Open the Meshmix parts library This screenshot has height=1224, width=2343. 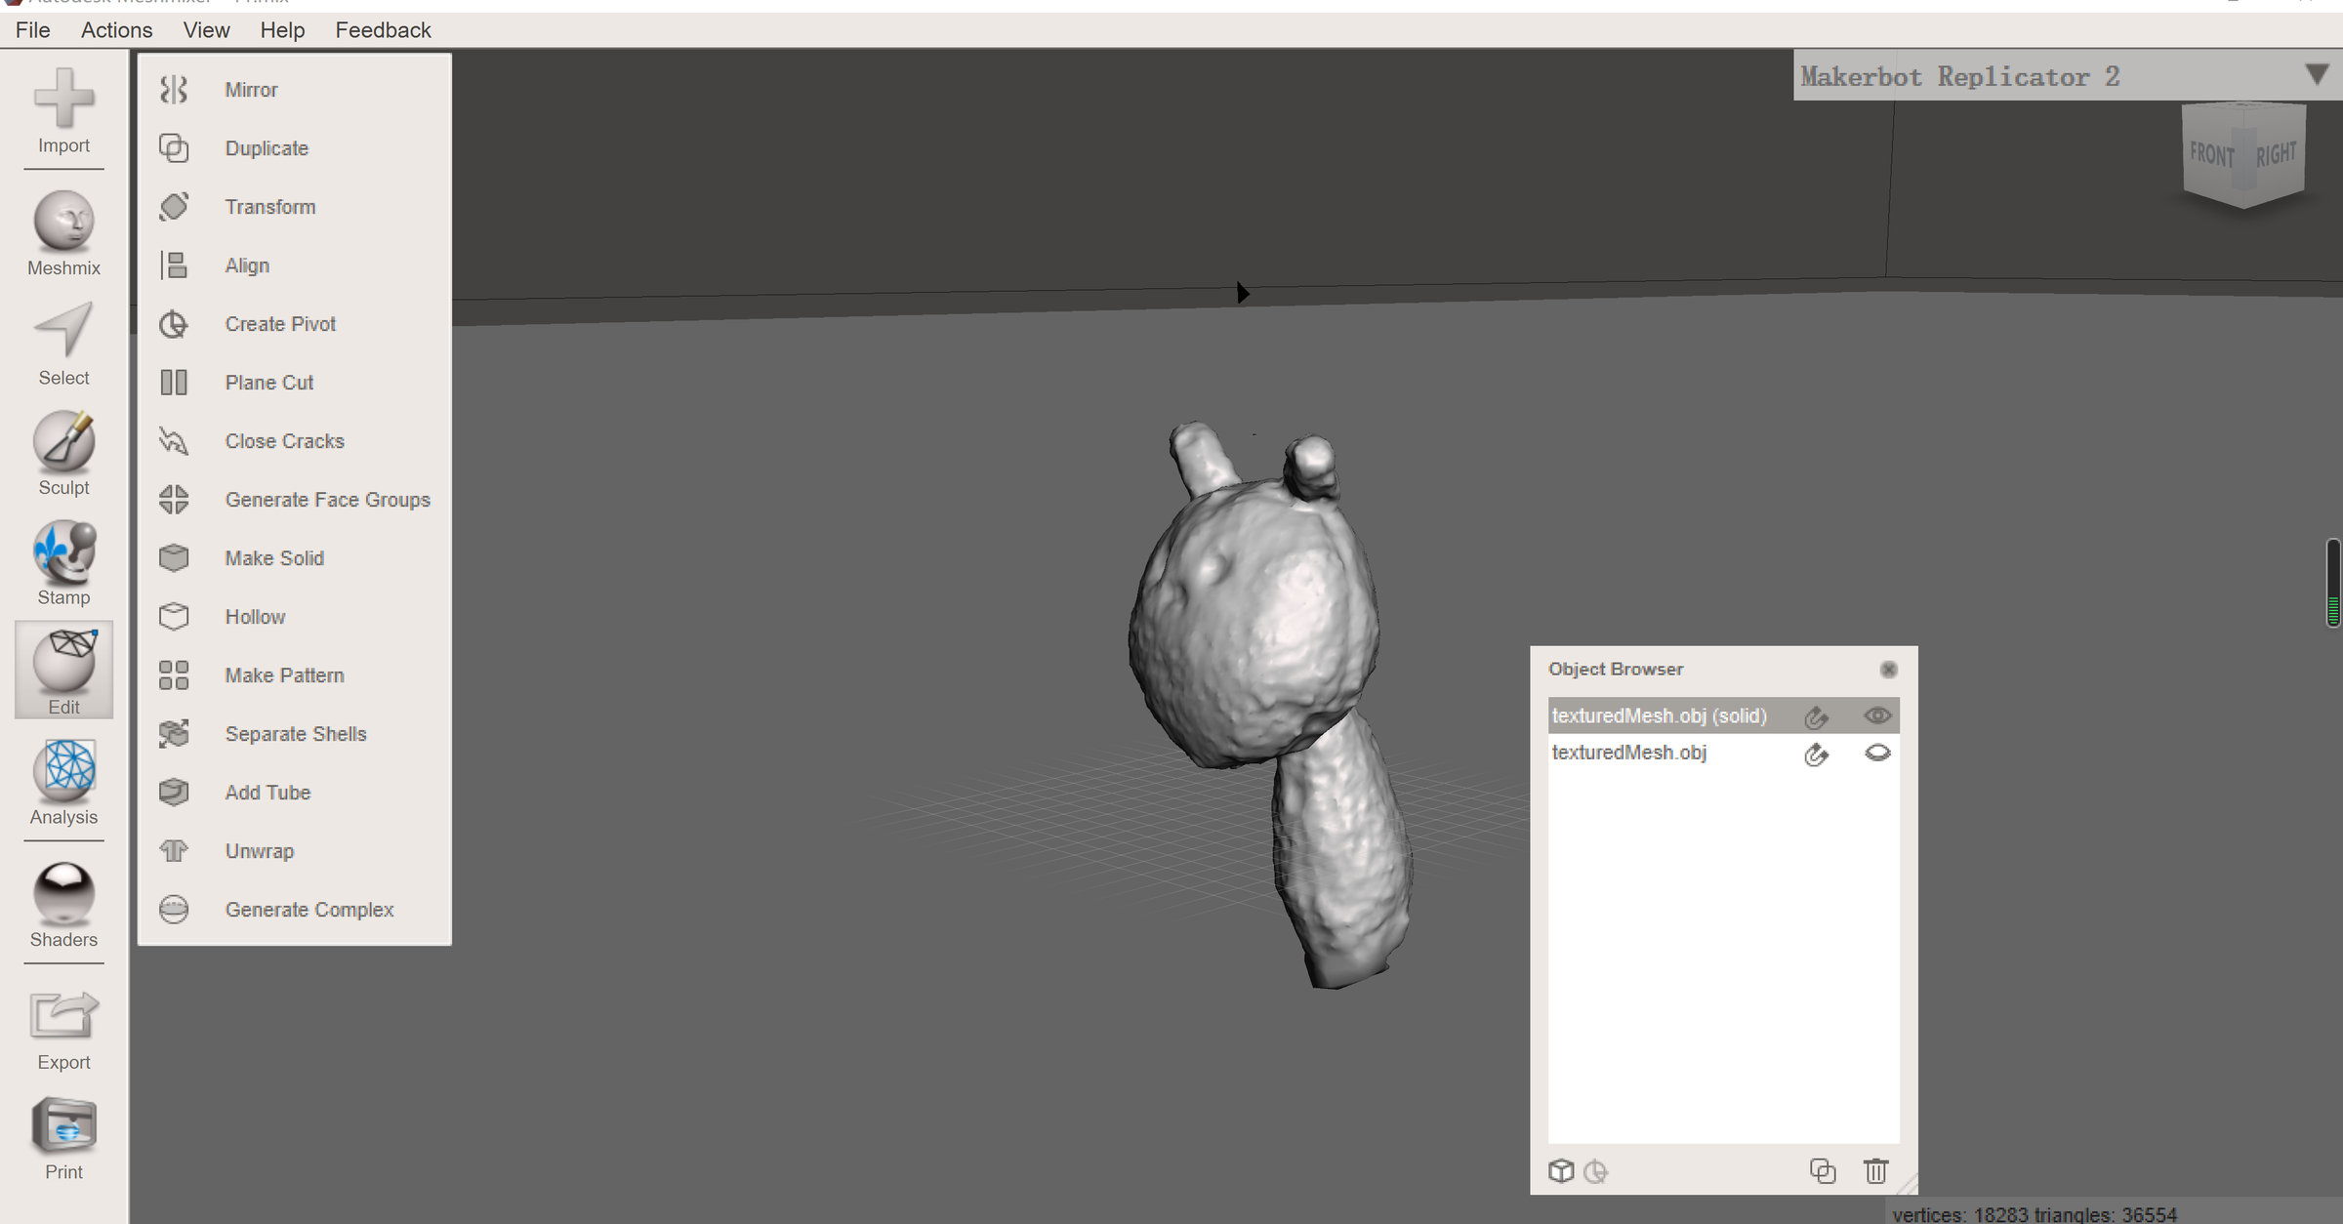point(62,231)
